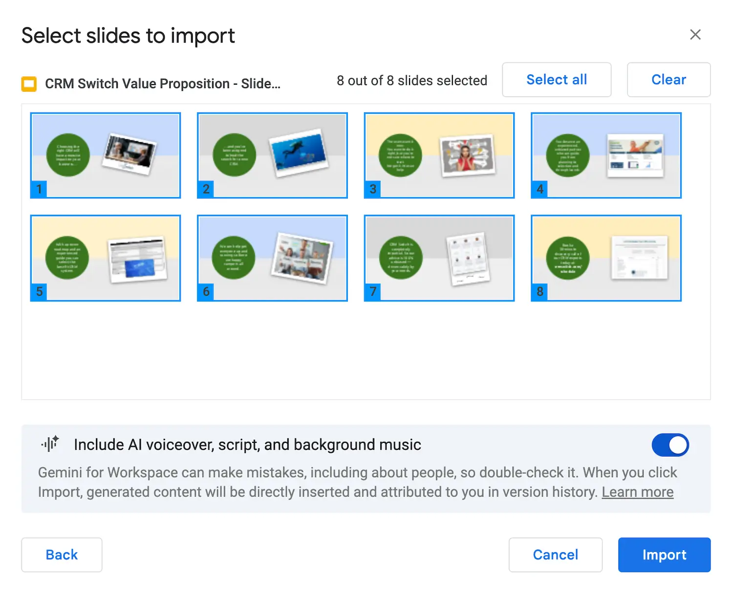This screenshot has width=733, height=590.
Task: Click the Select all button
Action: pyautogui.click(x=557, y=80)
